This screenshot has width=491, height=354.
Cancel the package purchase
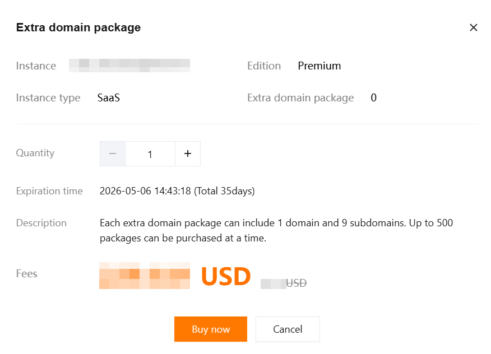[288, 329]
